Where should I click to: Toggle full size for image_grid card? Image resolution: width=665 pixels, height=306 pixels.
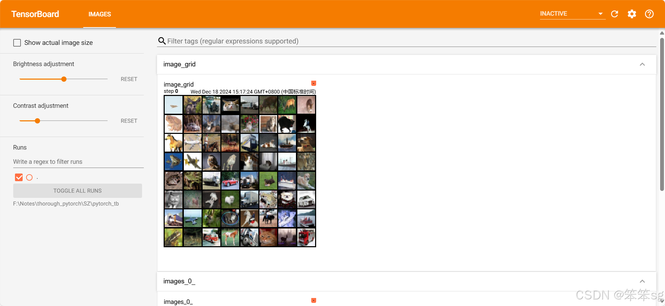[x=314, y=83]
